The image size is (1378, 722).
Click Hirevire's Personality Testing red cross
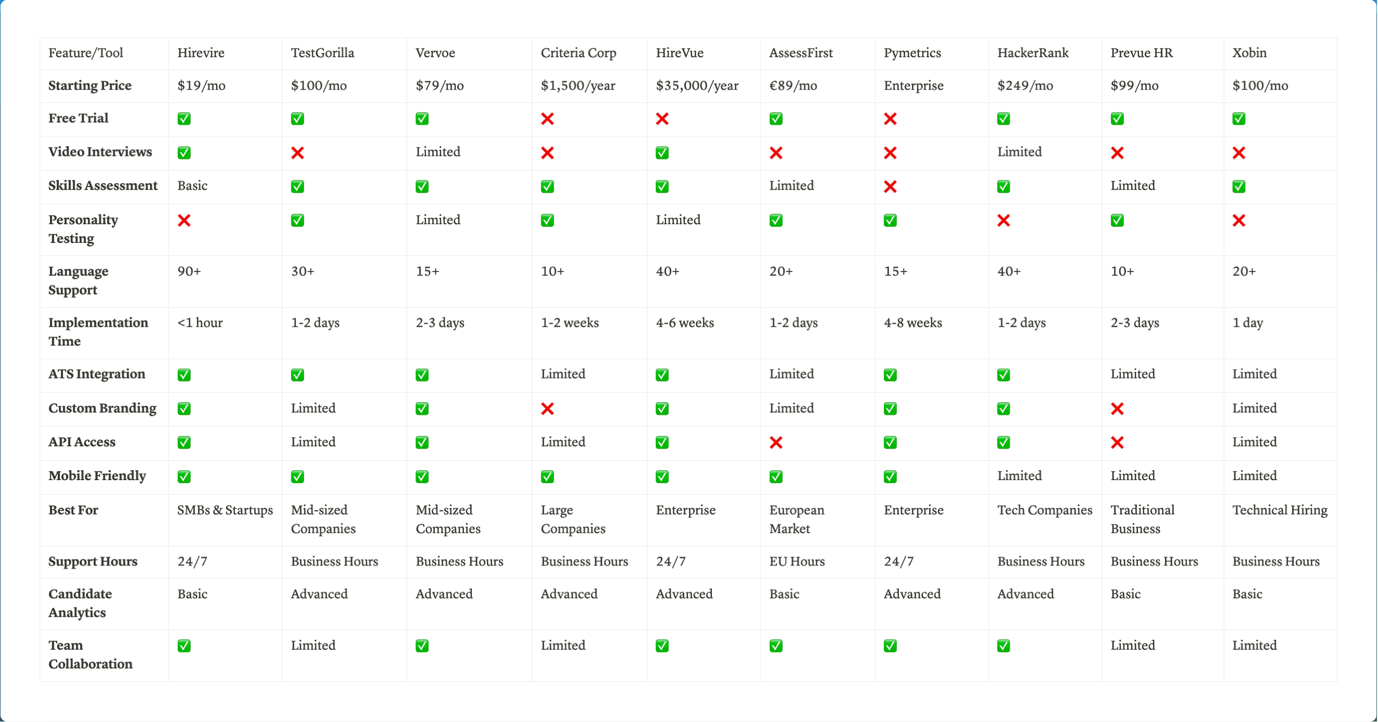pos(184,220)
